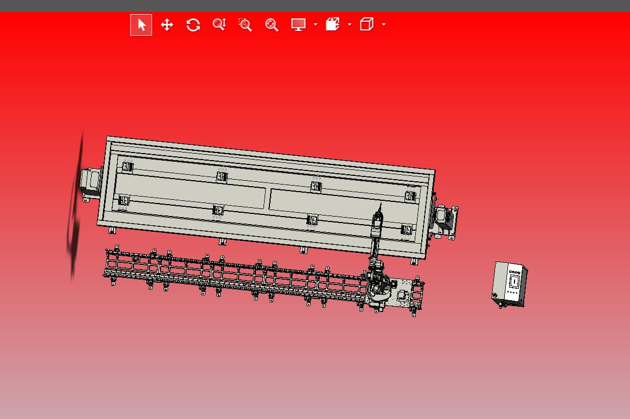The image size is (630, 419).
Task: Expand the section view dropdown arrow
Action: point(350,24)
